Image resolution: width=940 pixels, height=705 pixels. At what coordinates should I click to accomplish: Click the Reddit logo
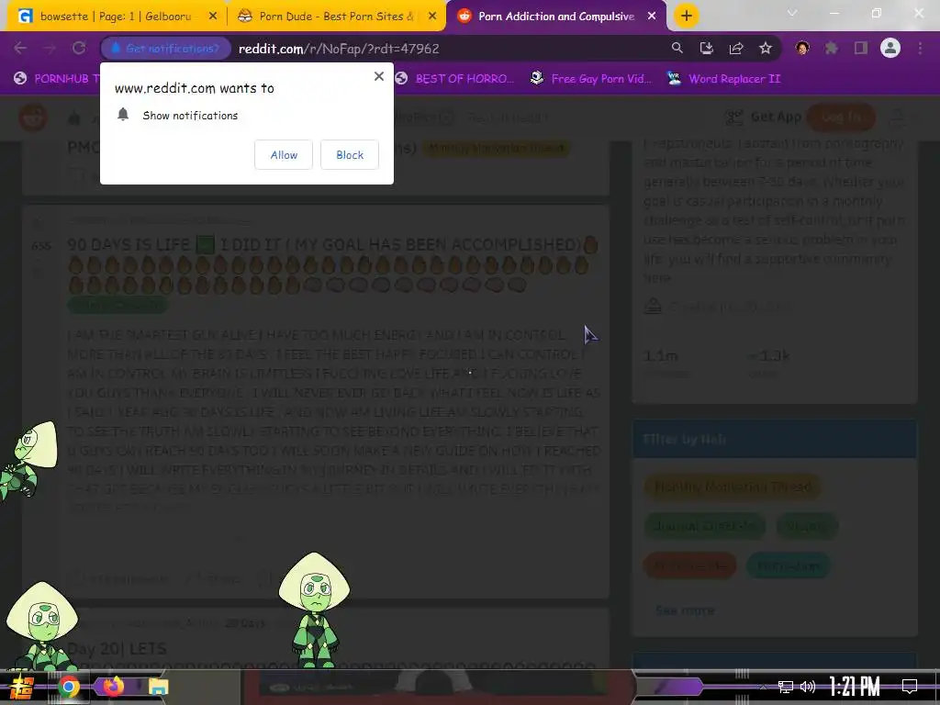pyautogui.click(x=33, y=117)
